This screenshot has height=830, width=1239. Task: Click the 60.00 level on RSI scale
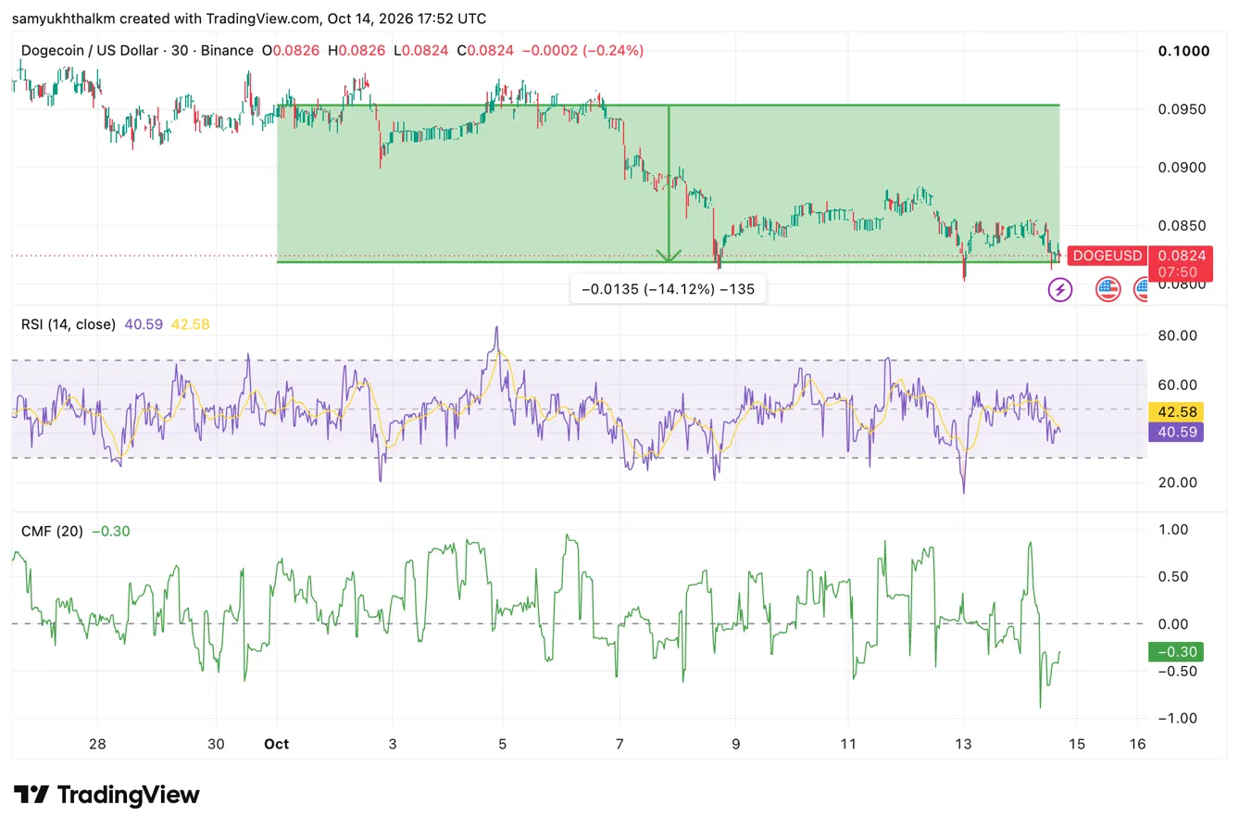tap(1178, 384)
